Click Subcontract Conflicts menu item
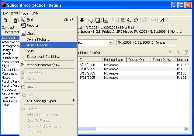 coord(44,57)
